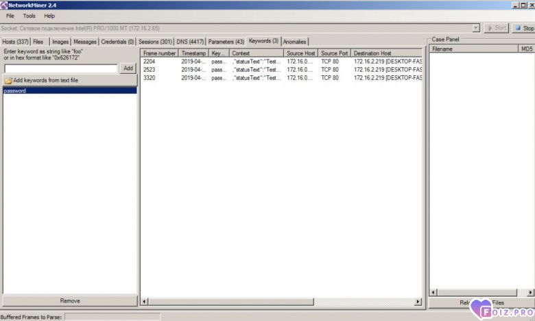Sort results by Frame number column
Image resolution: width=535 pixels, height=321 pixels.
159,53
